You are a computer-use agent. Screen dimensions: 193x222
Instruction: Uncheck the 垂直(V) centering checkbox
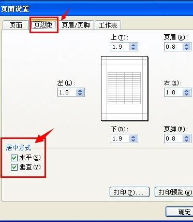coord(14,167)
